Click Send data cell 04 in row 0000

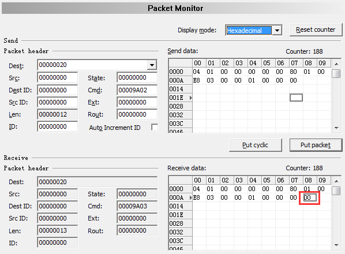200,72
